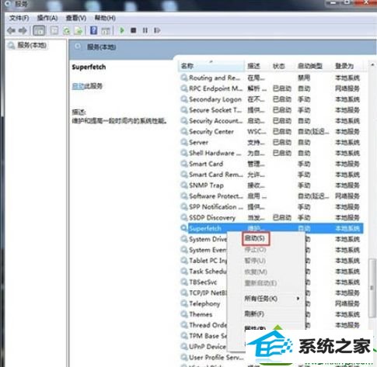Click the Shell Hardware service icon
Viewport: 377px width, 367px height.
[x=184, y=153]
